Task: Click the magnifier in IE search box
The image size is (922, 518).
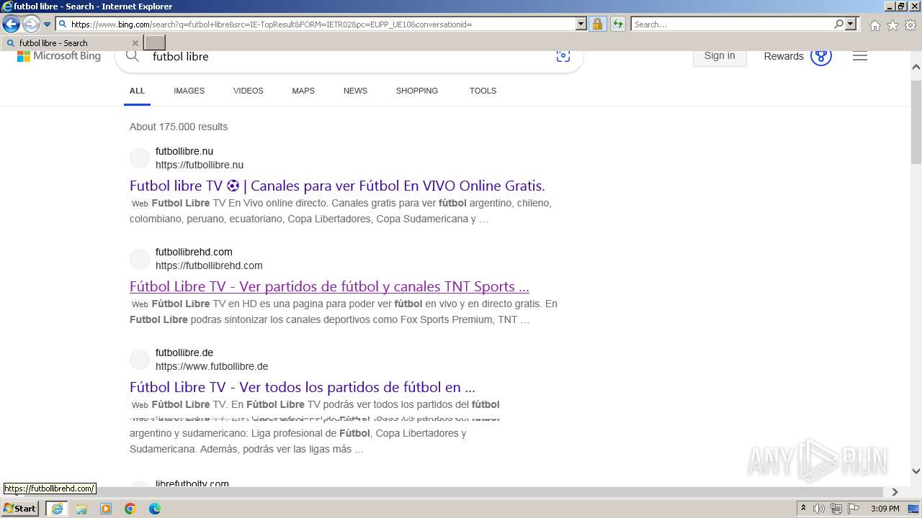Action: (x=838, y=24)
